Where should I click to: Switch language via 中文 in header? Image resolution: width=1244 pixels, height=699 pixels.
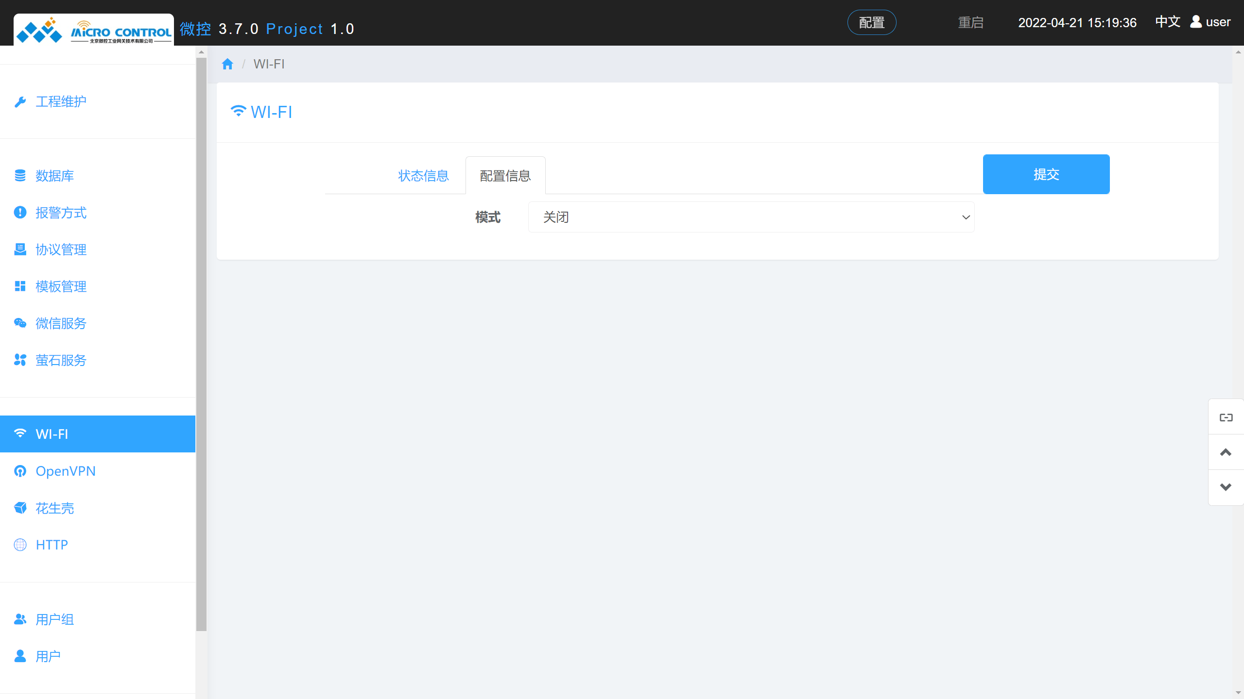tap(1167, 22)
